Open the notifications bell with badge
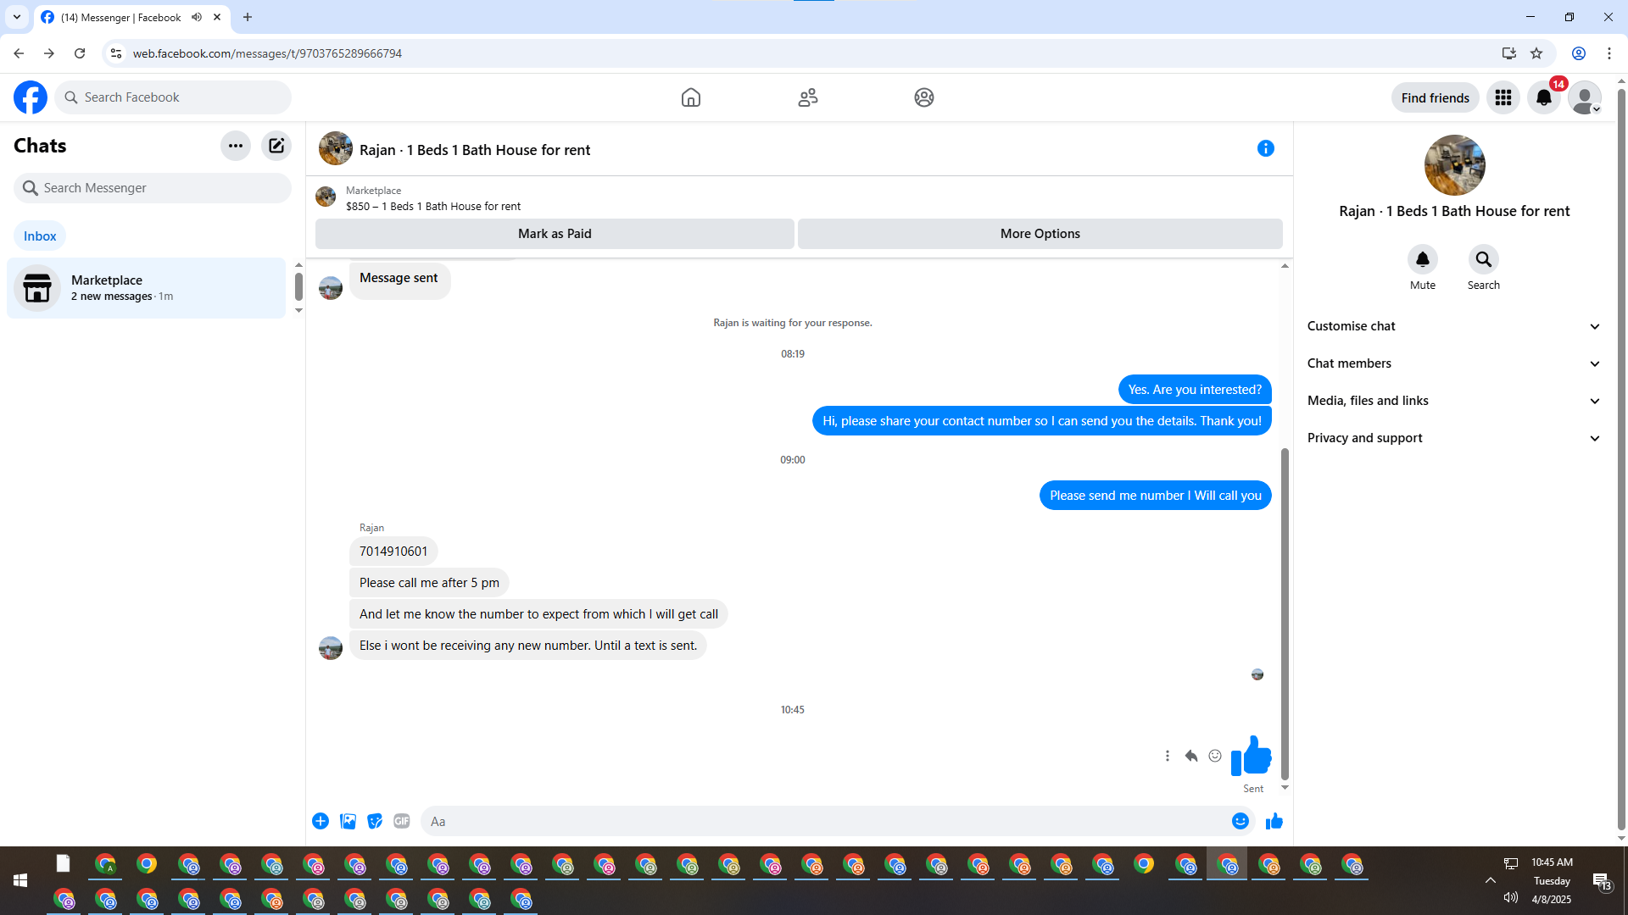This screenshot has width=1628, height=915. 1544,97
